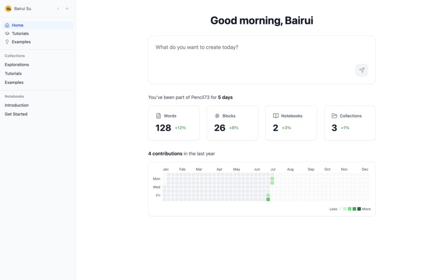The height and width of the screenshot is (280, 448).
Task: Click the folder icon on Collections card
Action: coord(334,116)
